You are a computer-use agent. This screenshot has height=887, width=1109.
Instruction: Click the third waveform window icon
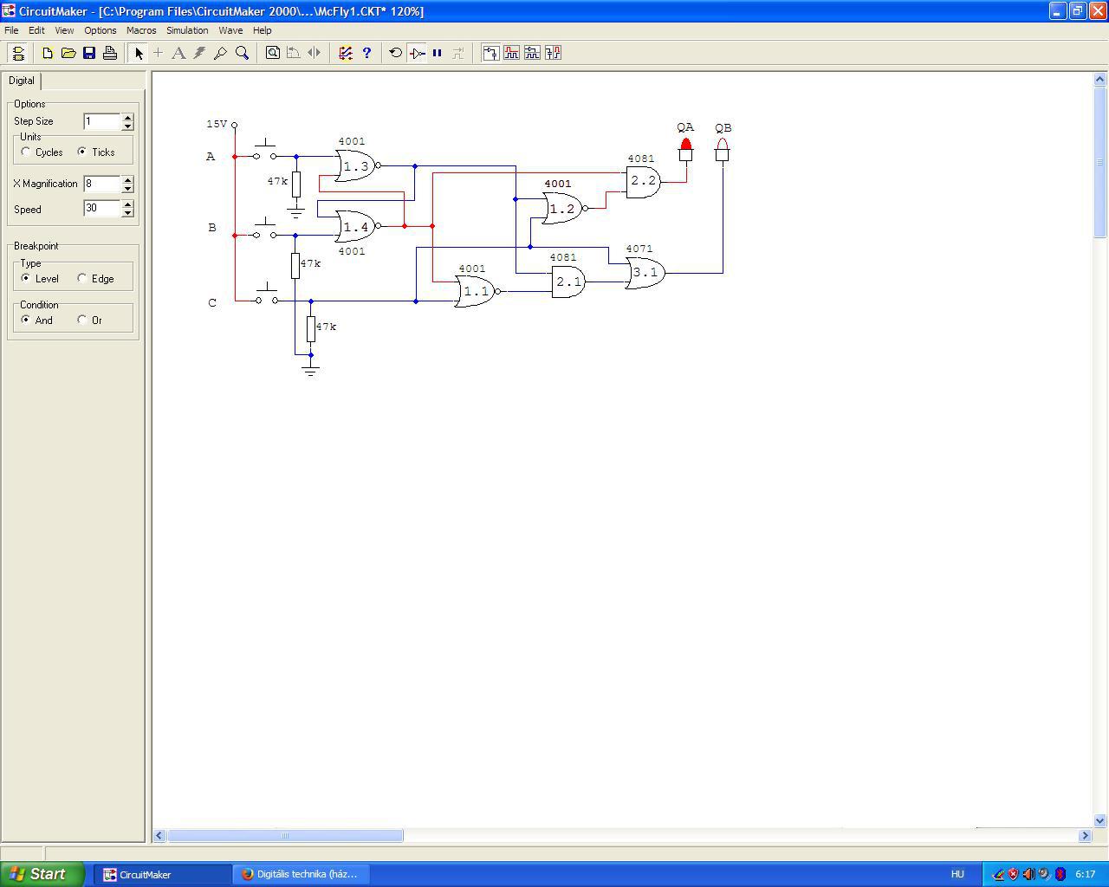point(532,53)
